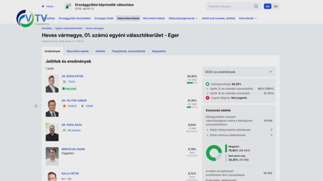Switch language to EN
Screen dimensions: 323x181
[x=275, y=6]
